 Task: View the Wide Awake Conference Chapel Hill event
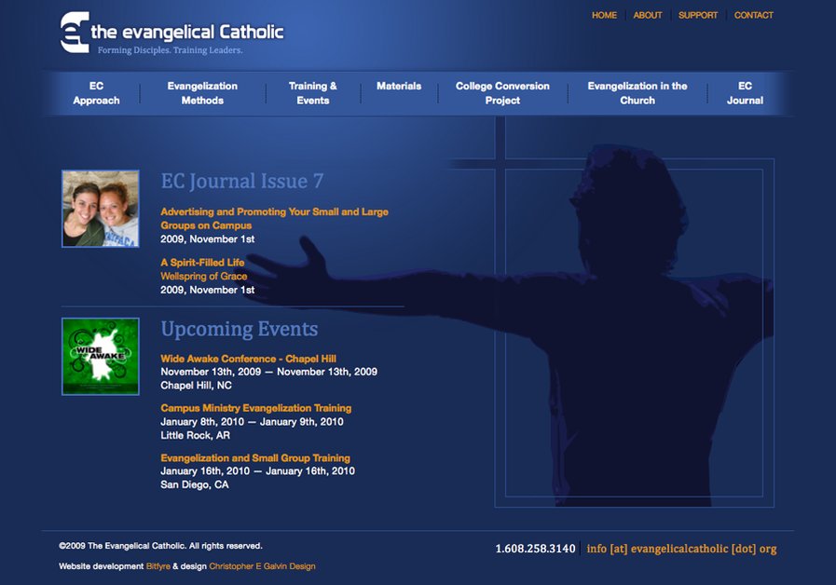coord(248,358)
